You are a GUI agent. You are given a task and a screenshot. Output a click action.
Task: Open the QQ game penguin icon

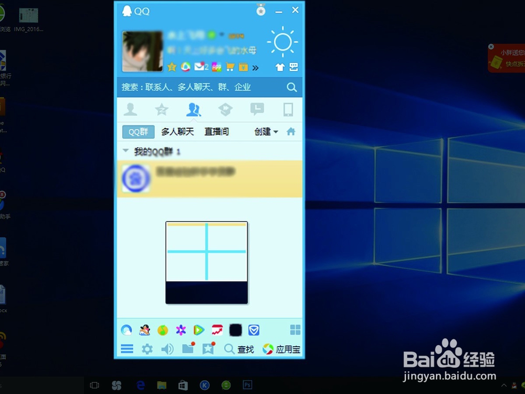145,330
